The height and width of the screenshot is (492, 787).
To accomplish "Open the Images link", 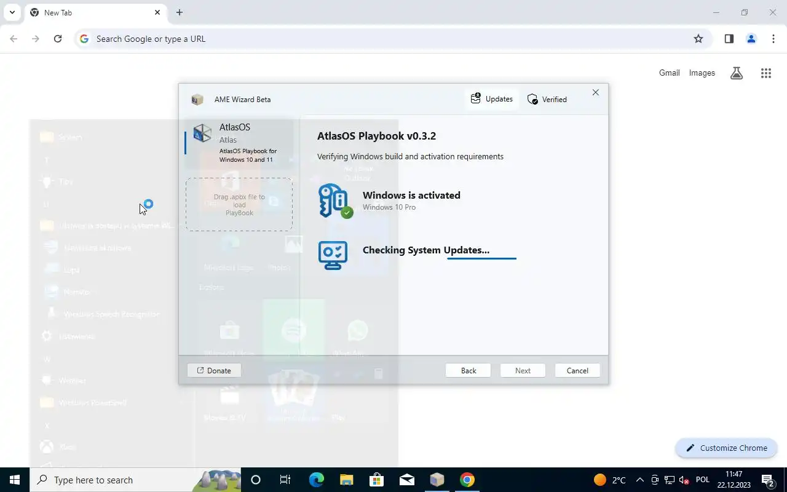I will click(702, 73).
